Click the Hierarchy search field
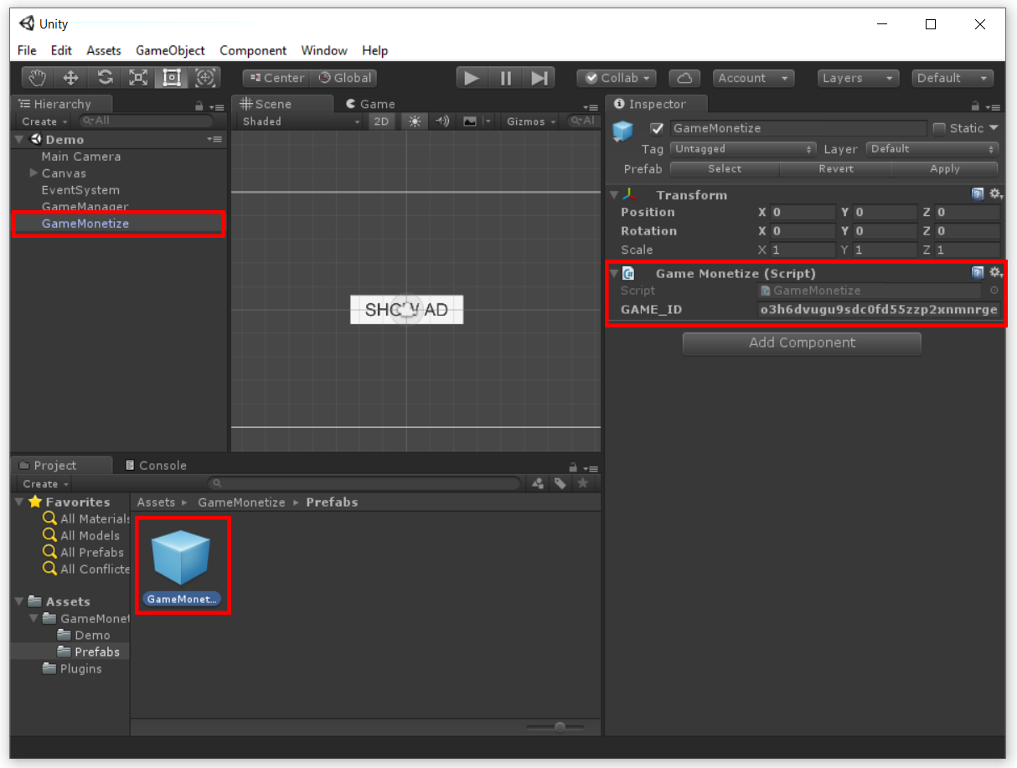Image resolution: width=1017 pixels, height=768 pixels. pos(146,121)
